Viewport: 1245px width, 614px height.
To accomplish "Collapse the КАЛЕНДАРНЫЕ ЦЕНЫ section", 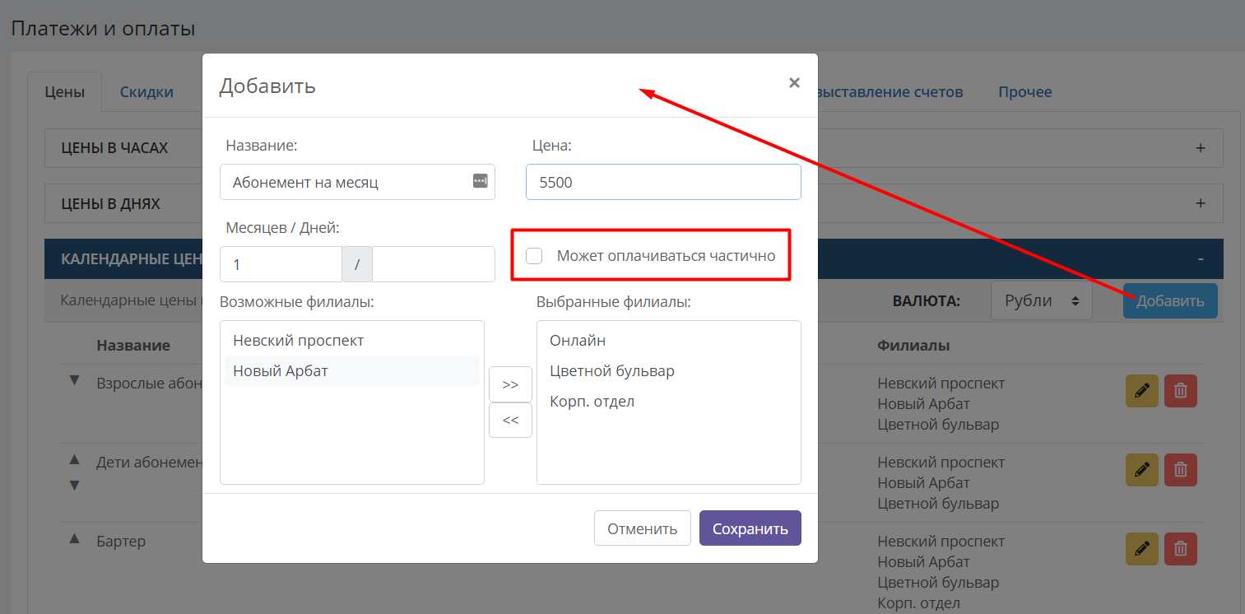I will (x=1200, y=258).
